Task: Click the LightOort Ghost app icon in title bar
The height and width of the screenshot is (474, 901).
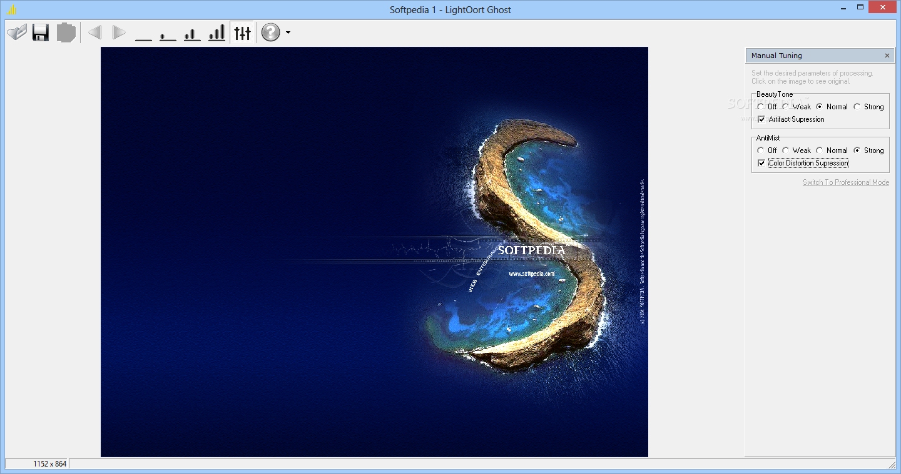Action: [x=12, y=9]
